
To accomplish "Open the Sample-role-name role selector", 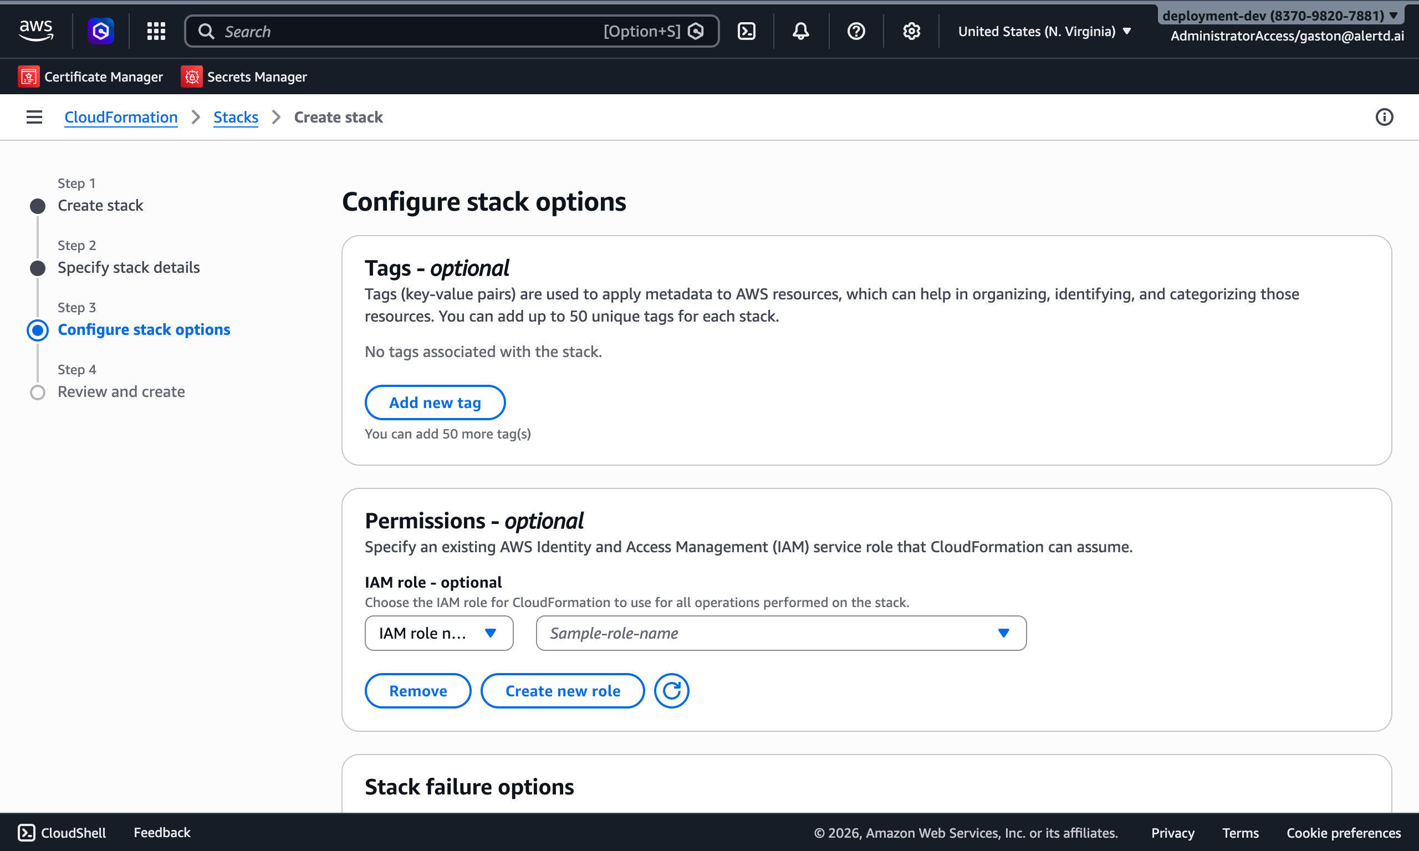I will click(x=781, y=633).
